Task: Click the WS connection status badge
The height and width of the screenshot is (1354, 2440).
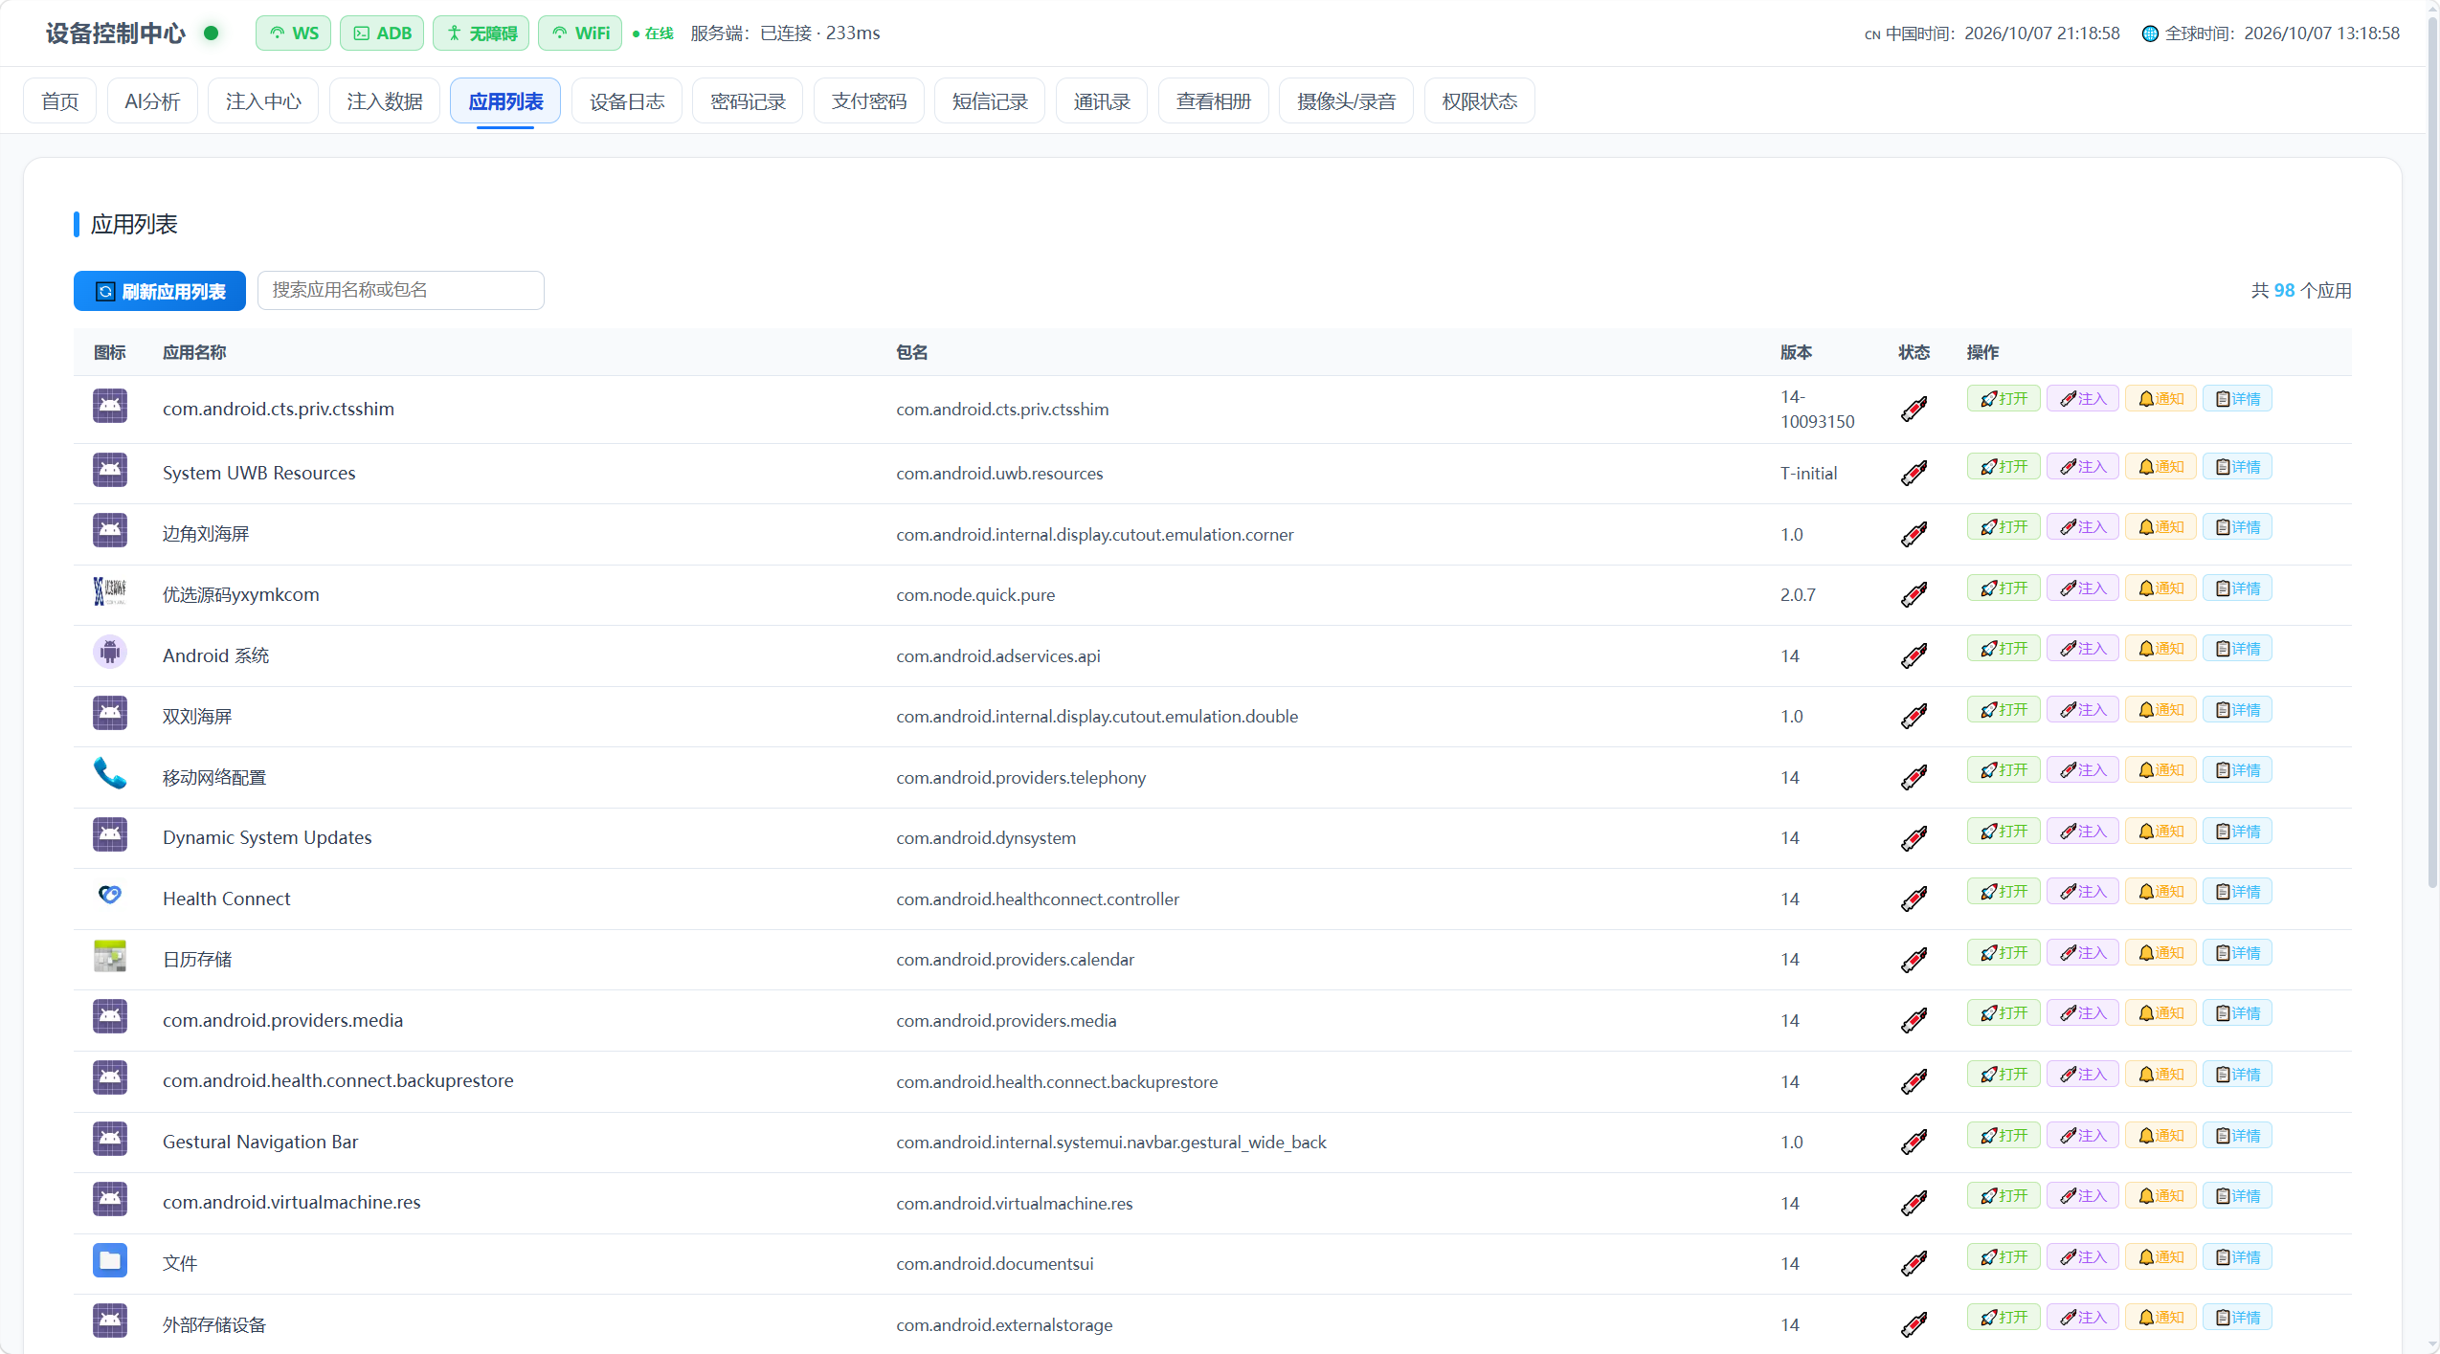Action: pyautogui.click(x=293, y=33)
